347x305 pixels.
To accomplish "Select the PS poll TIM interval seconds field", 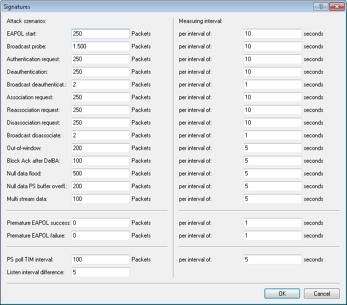I will [x=272, y=260].
